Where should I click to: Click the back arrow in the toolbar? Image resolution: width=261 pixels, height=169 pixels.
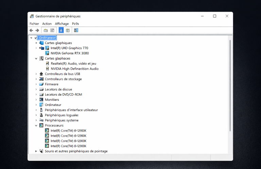coord(31,30)
